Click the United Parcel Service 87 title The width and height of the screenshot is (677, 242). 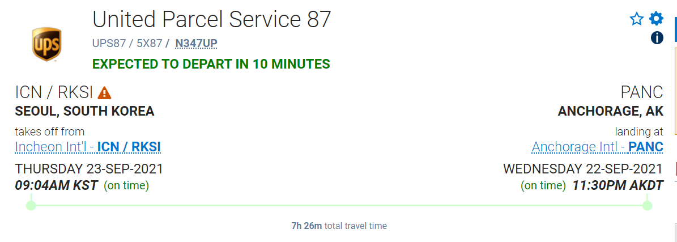coord(211,20)
